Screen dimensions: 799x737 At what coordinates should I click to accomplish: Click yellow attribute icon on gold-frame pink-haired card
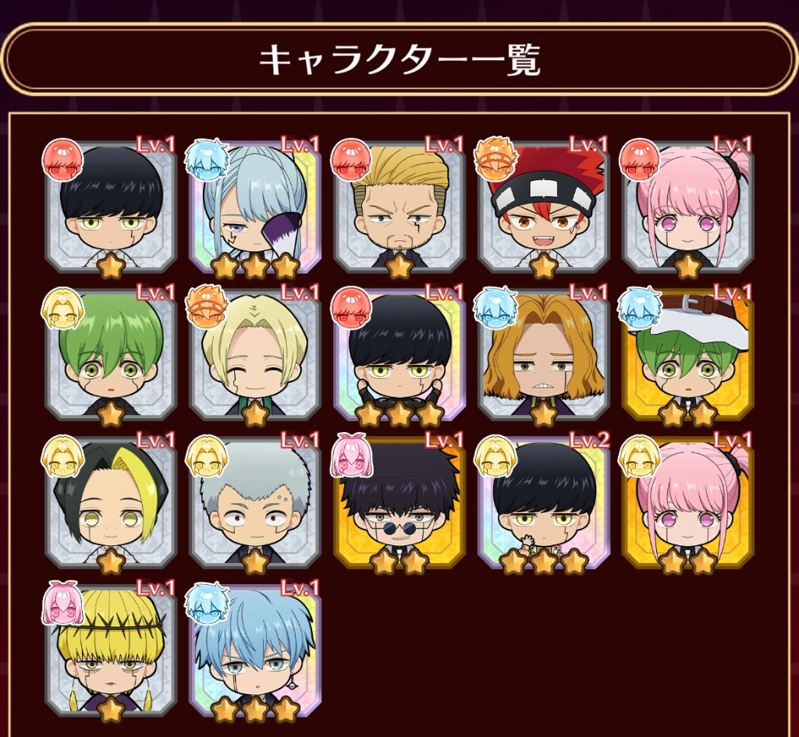(638, 455)
